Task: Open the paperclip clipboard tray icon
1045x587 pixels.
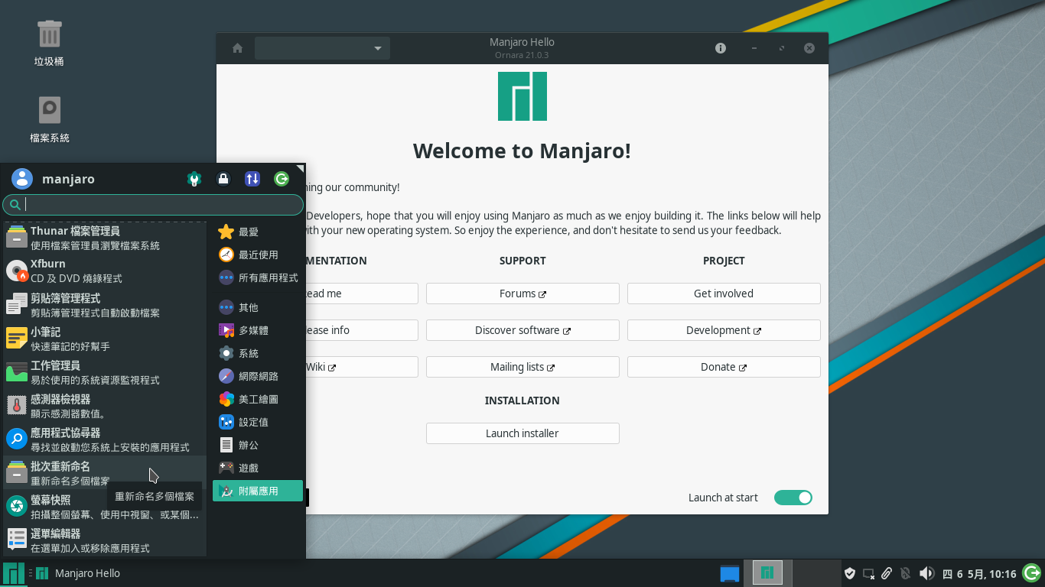Action: [887, 573]
